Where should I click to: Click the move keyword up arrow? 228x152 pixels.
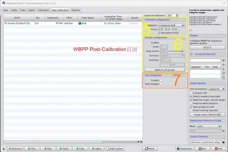click(x=223, y=65)
